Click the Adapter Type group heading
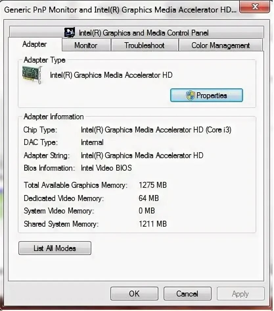 point(44,60)
